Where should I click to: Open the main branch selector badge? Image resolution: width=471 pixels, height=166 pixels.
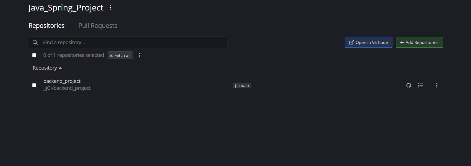pyautogui.click(x=242, y=85)
